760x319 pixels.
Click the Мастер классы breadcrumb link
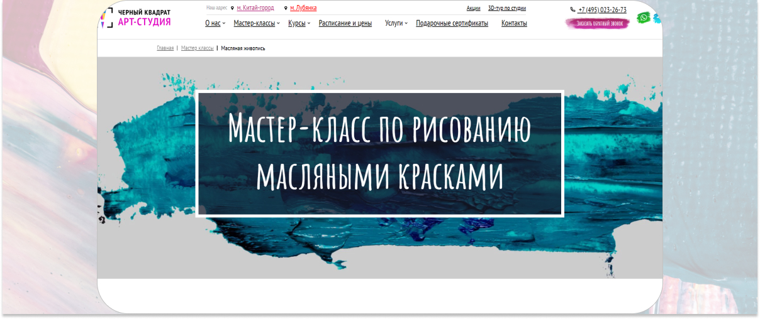pos(198,48)
